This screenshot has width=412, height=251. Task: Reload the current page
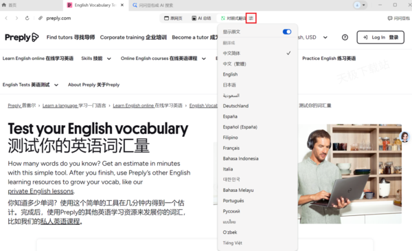tap(27, 18)
